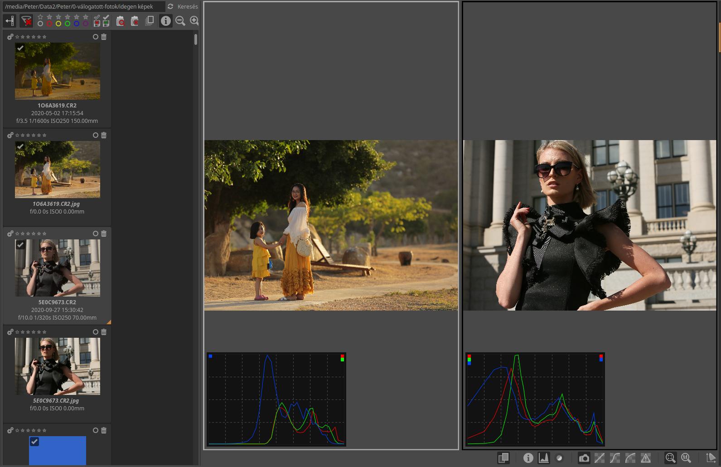This screenshot has width=721, height=467.
Task: Click the 1:1 zoom magnifier icon
Action: point(686,458)
